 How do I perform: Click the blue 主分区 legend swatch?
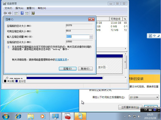[16, 81]
